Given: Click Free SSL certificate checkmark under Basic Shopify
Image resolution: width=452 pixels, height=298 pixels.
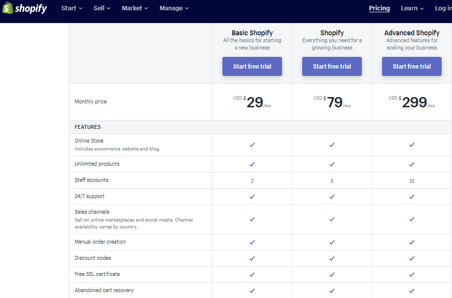Looking at the screenshot, I should click(x=252, y=274).
